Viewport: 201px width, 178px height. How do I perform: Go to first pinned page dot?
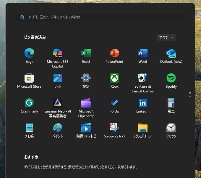(x=190, y=93)
